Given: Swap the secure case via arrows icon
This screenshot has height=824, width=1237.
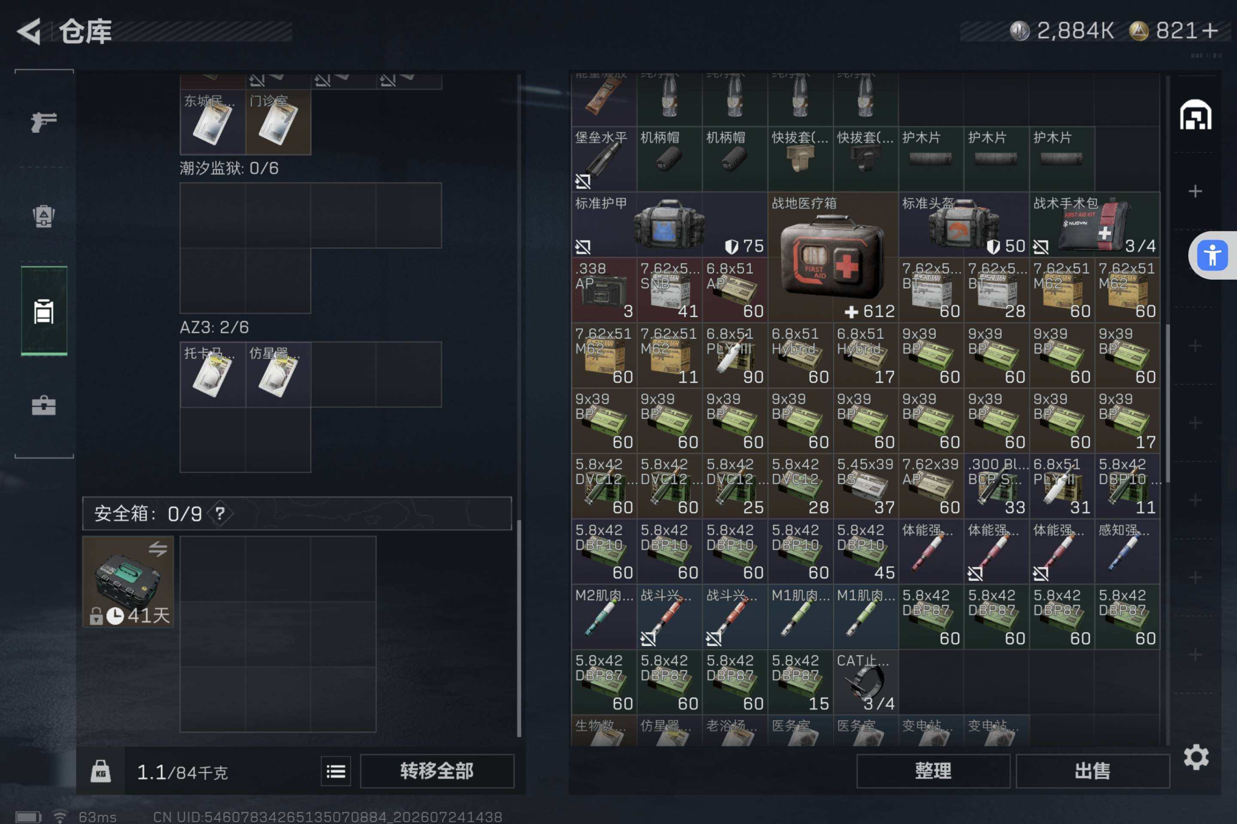Looking at the screenshot, I should pyautogui.click(x=158, y=549).
